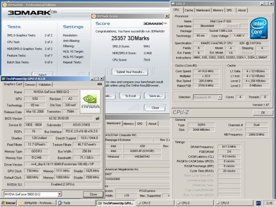
Task: Switch to About tab in top CPU-Z
Action: click(x=242, y=10)
